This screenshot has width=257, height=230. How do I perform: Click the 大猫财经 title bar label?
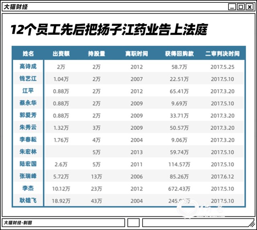(16, 7)
